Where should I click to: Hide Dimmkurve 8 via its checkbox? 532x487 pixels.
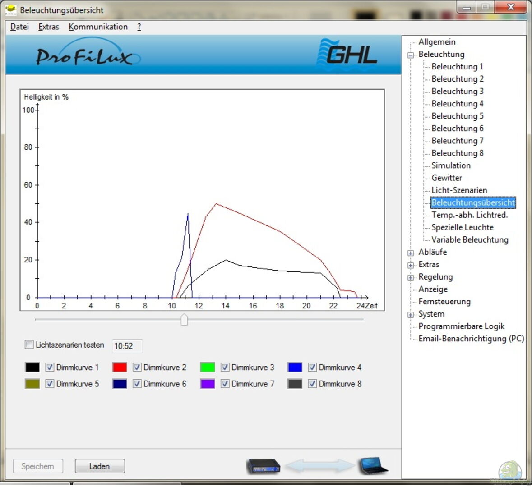(312, 384)
